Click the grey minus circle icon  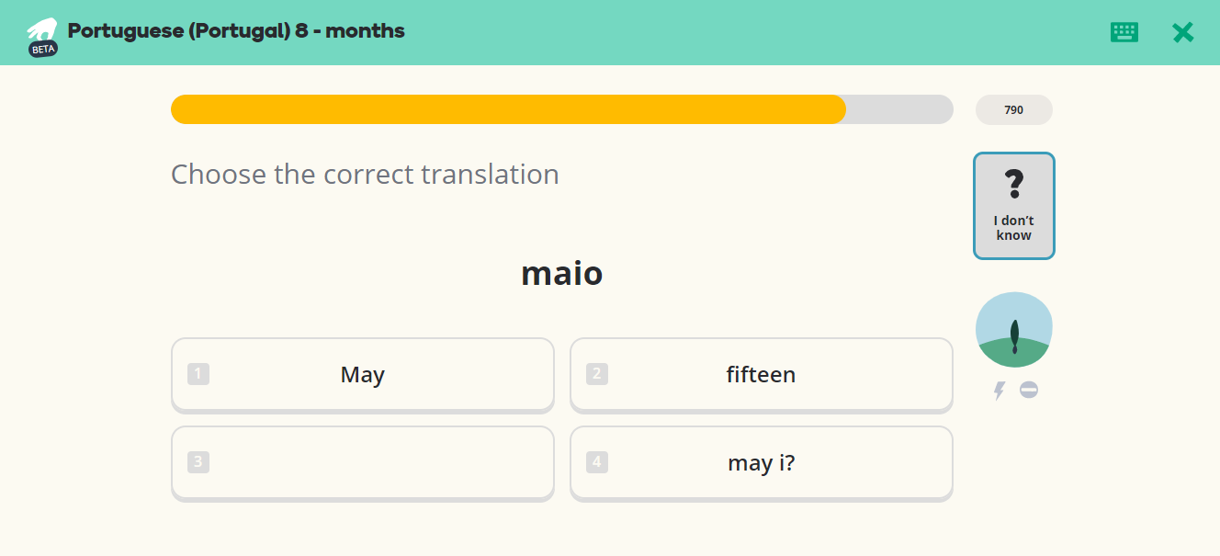[x=1029, y=391]
